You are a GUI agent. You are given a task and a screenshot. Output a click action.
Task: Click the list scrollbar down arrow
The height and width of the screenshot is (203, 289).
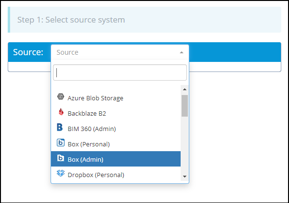click(184, 177)
